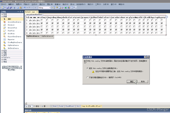Click the <html> tag breadcrumb

55,106
